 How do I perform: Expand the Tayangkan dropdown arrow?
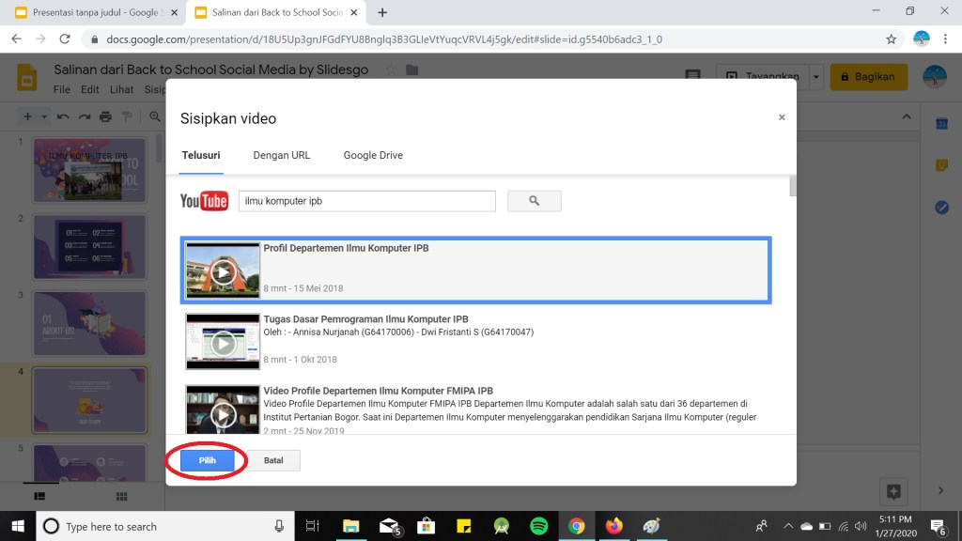coord(815,77)
